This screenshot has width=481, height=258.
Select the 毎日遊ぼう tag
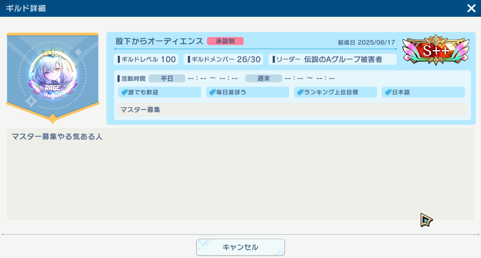pyautogui.click(x=247, y=92)
